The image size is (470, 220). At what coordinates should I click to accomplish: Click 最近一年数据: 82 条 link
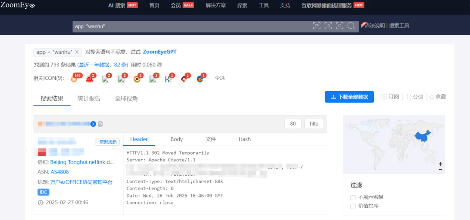click(103, 65)
